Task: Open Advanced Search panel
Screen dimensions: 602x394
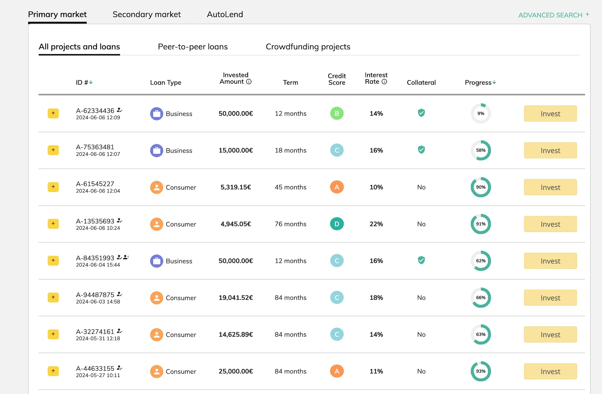Action: (554, 15)
